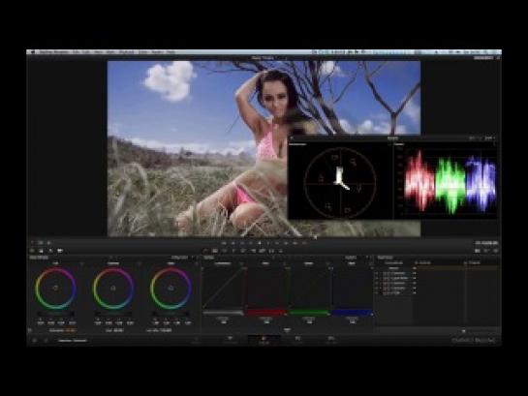Toggle auto-keyframe on first corrector row
The image size is (528, 396).
(381, 274)
